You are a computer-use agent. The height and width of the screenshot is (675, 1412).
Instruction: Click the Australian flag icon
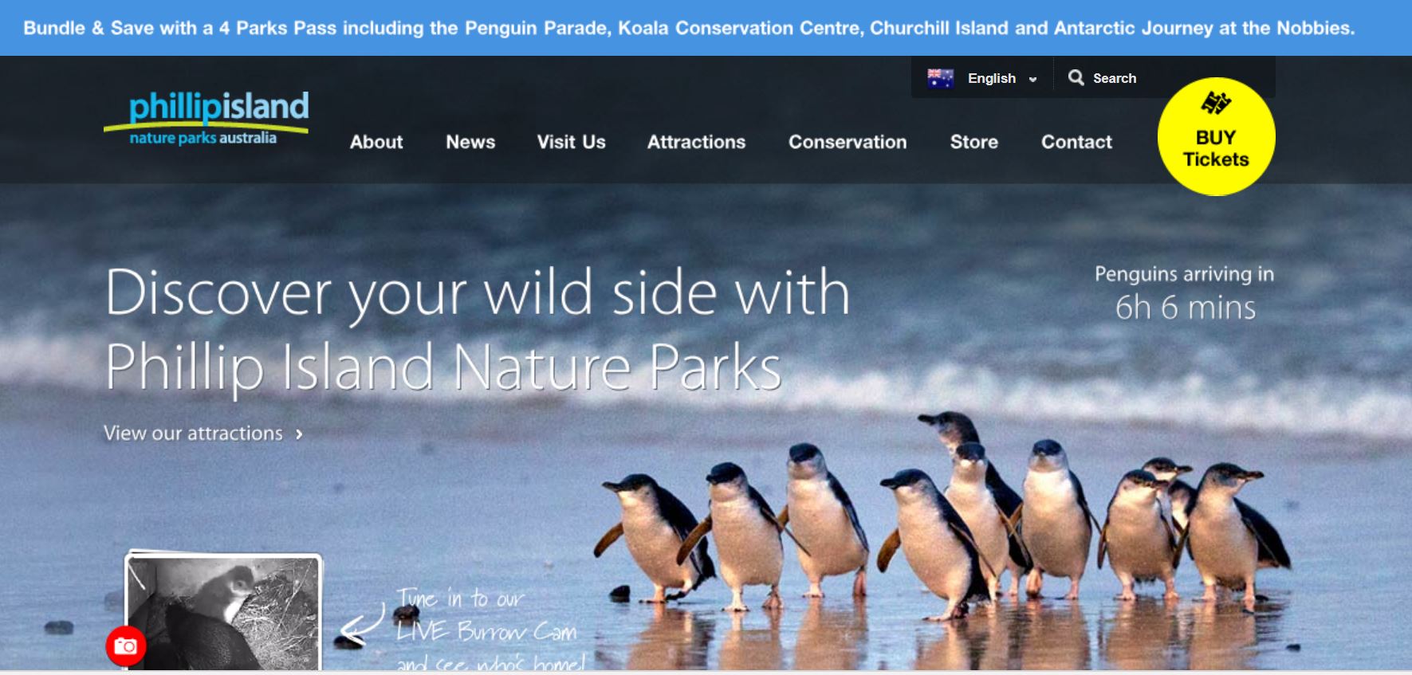click(x=941, y=78)
